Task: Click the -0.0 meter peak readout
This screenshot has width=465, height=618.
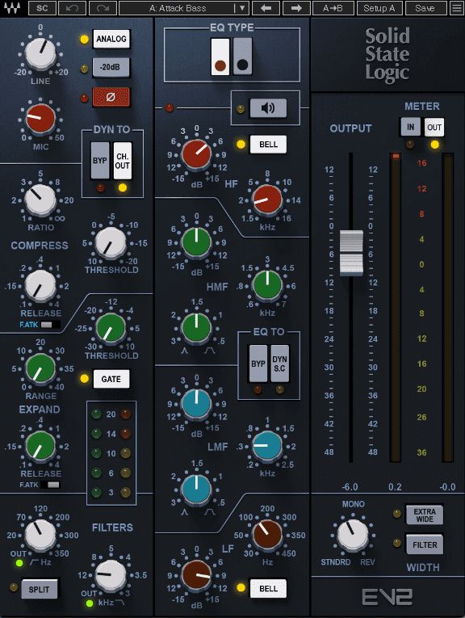Action: pyautogui.click(x=448, y=487)
